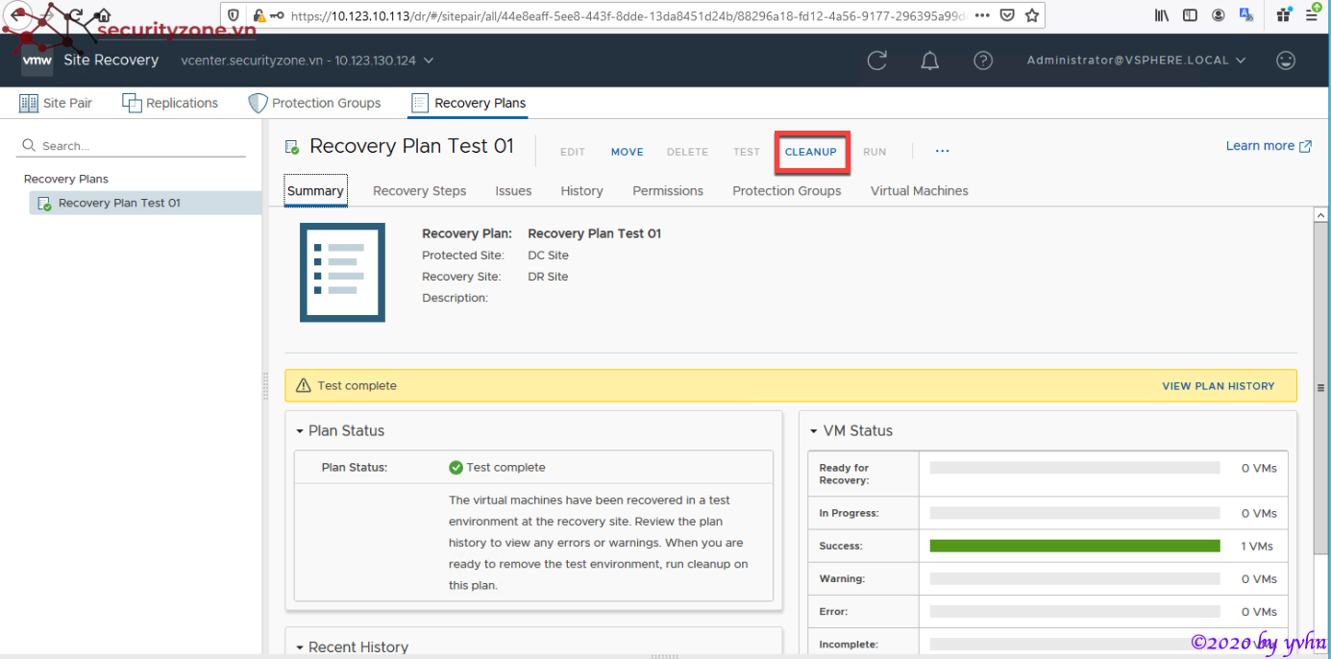Open the Firefox hamburger menu

(x=1312, y=15)
